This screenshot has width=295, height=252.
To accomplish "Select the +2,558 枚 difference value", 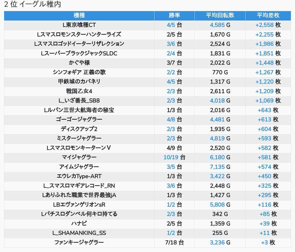I will click(268, 25).
